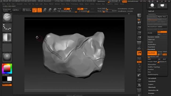Click the Divide button
Screen dimensions: 171x96
152,33
